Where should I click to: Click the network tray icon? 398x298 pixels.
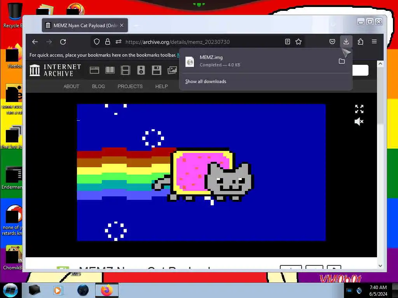tap(349, 290)
